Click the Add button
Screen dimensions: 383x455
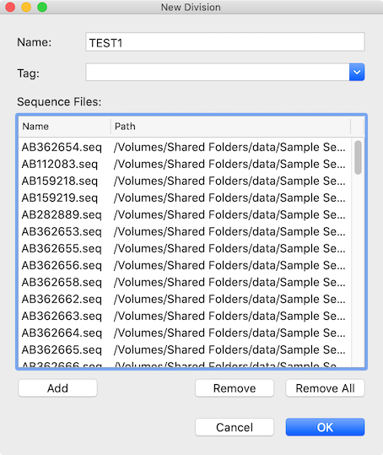[57, 388]
